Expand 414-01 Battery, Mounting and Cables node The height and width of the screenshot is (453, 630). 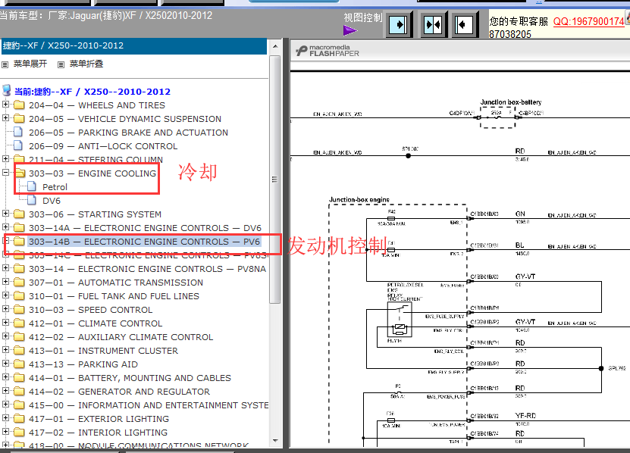(x=5, y=376)
